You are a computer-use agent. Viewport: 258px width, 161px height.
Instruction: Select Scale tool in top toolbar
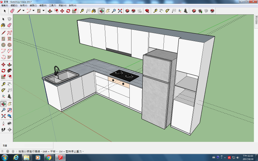(75, 11)
